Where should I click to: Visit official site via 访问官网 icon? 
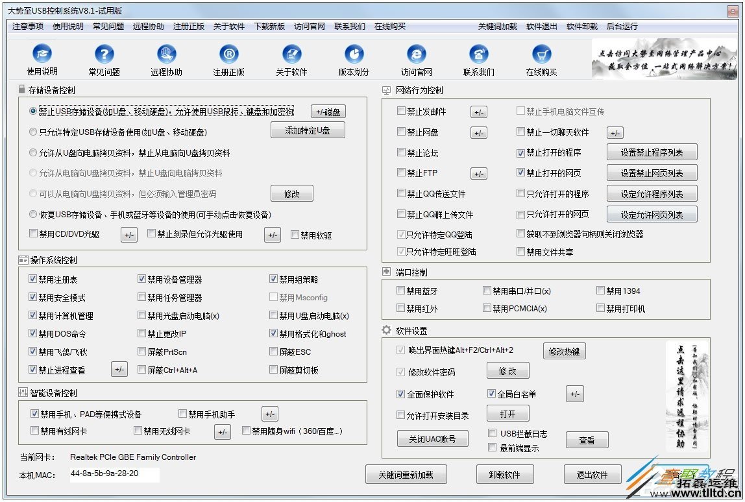click(416, 60)
